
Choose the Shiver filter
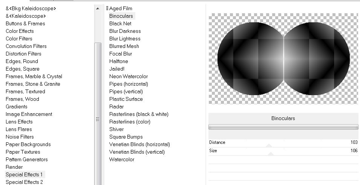[x=116, y=129]
